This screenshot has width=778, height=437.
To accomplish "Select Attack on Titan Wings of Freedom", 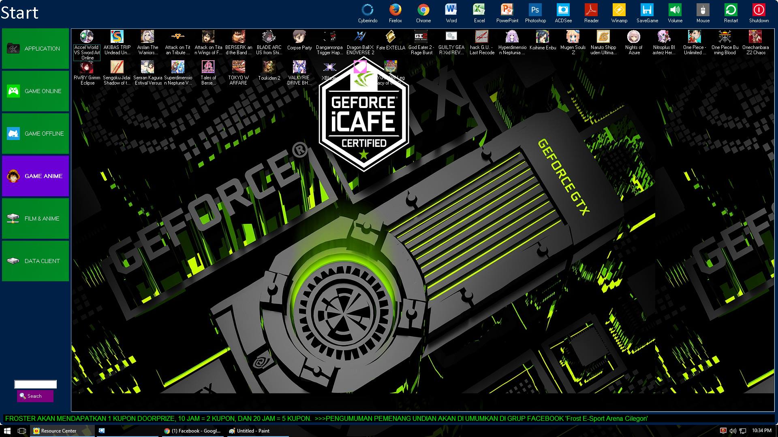I will pyautogui.click(x=208, y=43).
